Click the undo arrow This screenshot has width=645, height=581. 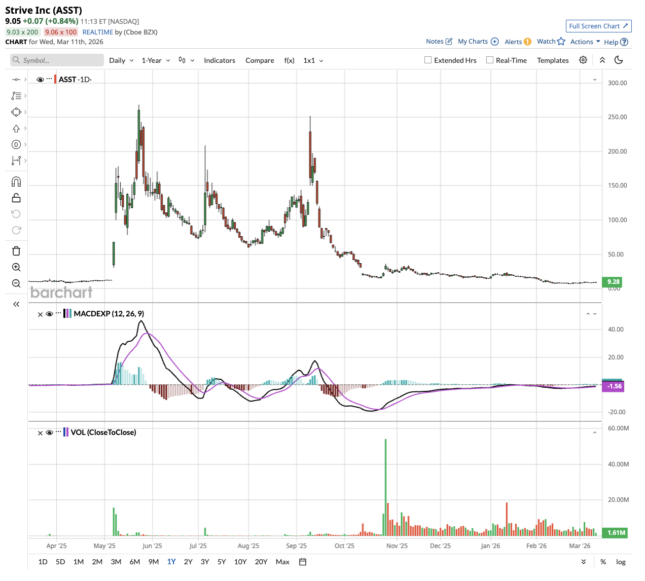[16, 214]
